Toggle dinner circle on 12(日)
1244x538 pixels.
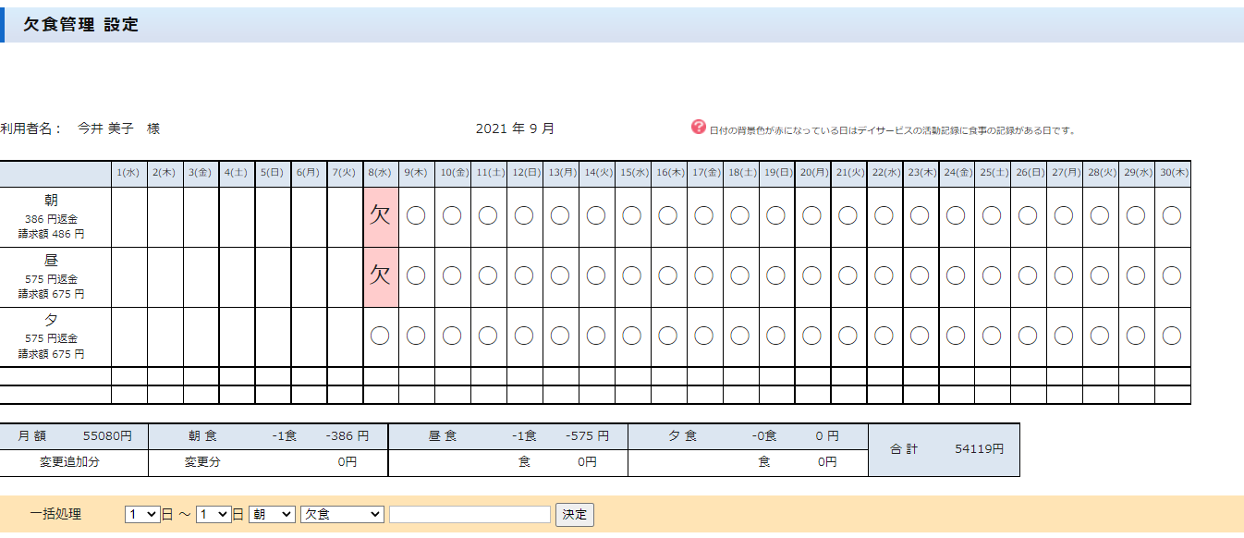tap(523, 336)
